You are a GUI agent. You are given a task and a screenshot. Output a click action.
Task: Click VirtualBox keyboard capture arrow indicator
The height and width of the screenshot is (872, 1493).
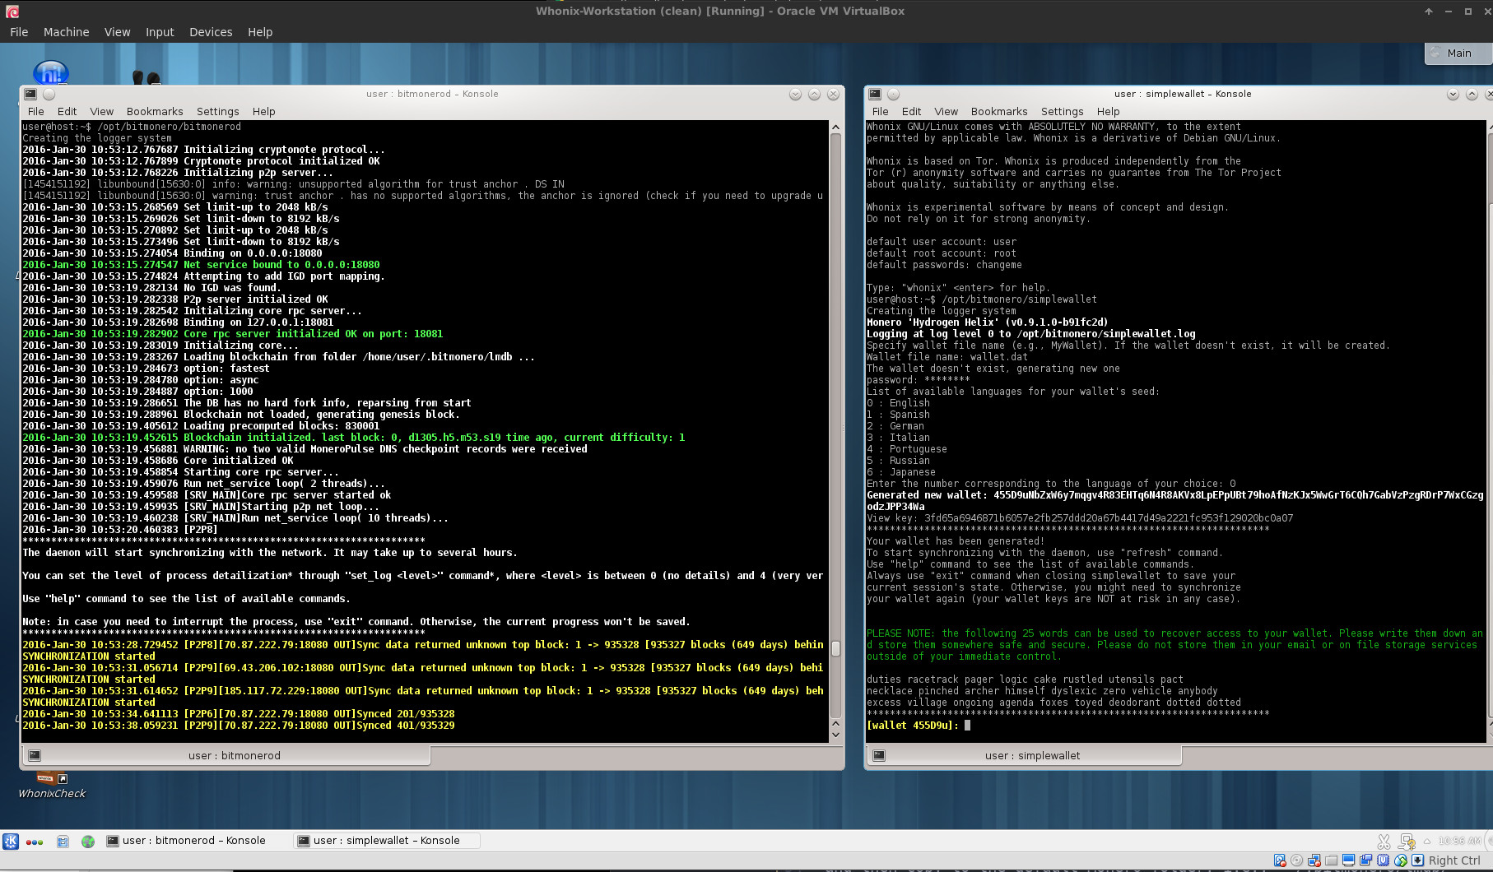coord(1417,860)
